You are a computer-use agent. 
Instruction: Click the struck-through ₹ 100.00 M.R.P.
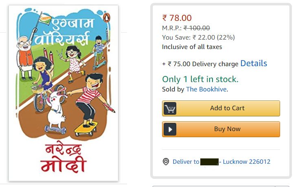(x=197, y=28)
